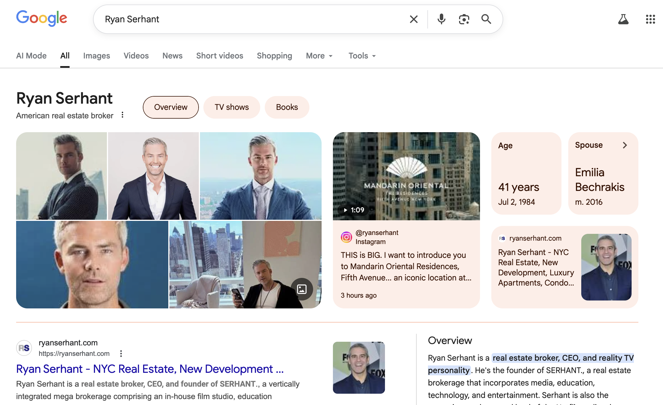Start a voice search with the microphone icon
The width and height of the screenshot is (663, 405).
pyautogui.click(x=441, y=19)
